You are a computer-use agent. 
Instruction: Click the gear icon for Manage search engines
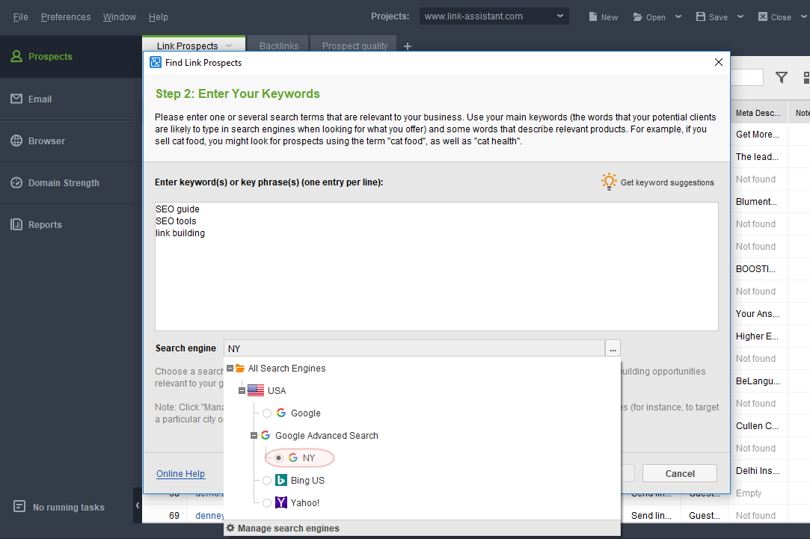[230, 528]
